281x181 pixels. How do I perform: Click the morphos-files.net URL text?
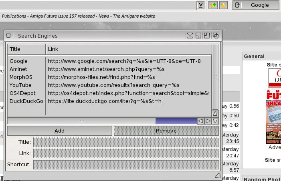[101, 77]
